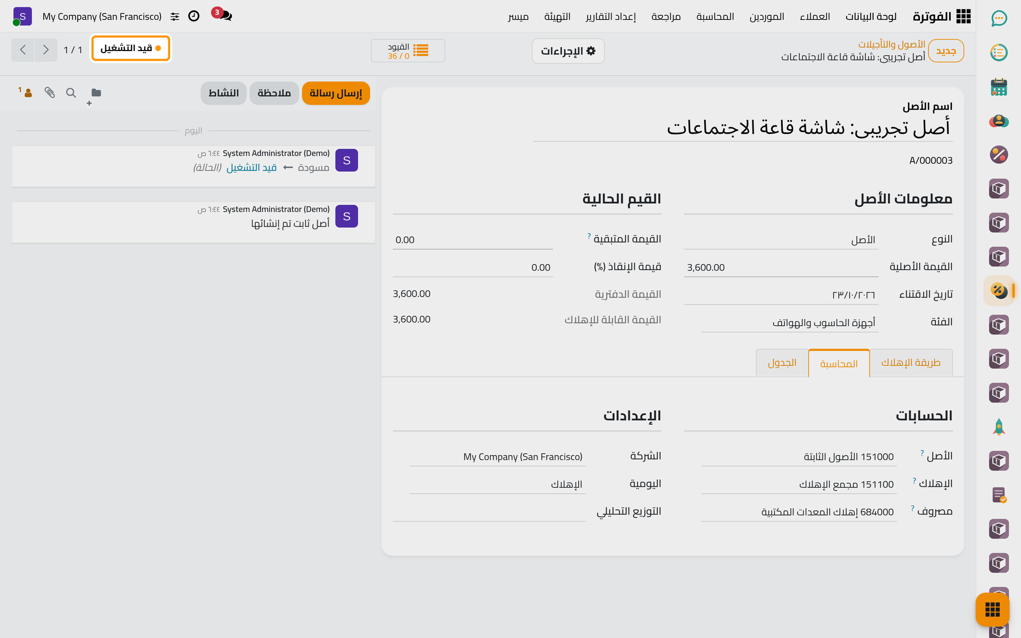The height and width of the screenshot is (638, 1021).
Task: Show followers icon in chatter
Action: [x=26, y=93]
